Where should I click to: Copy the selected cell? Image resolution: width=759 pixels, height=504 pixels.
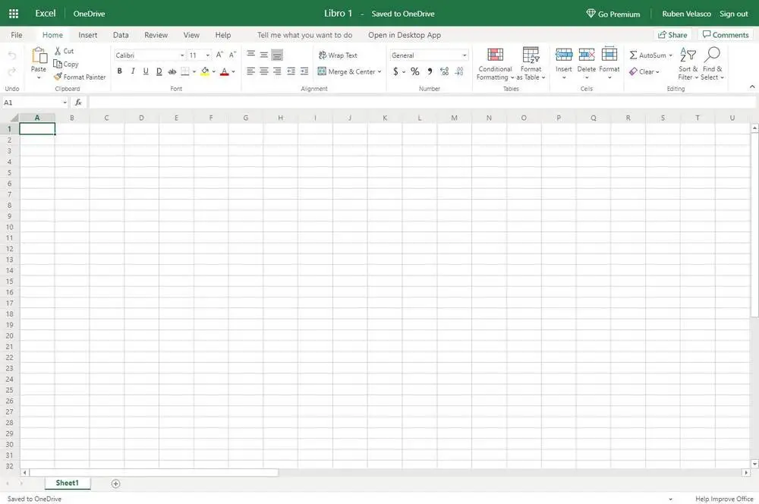point(66,64)
